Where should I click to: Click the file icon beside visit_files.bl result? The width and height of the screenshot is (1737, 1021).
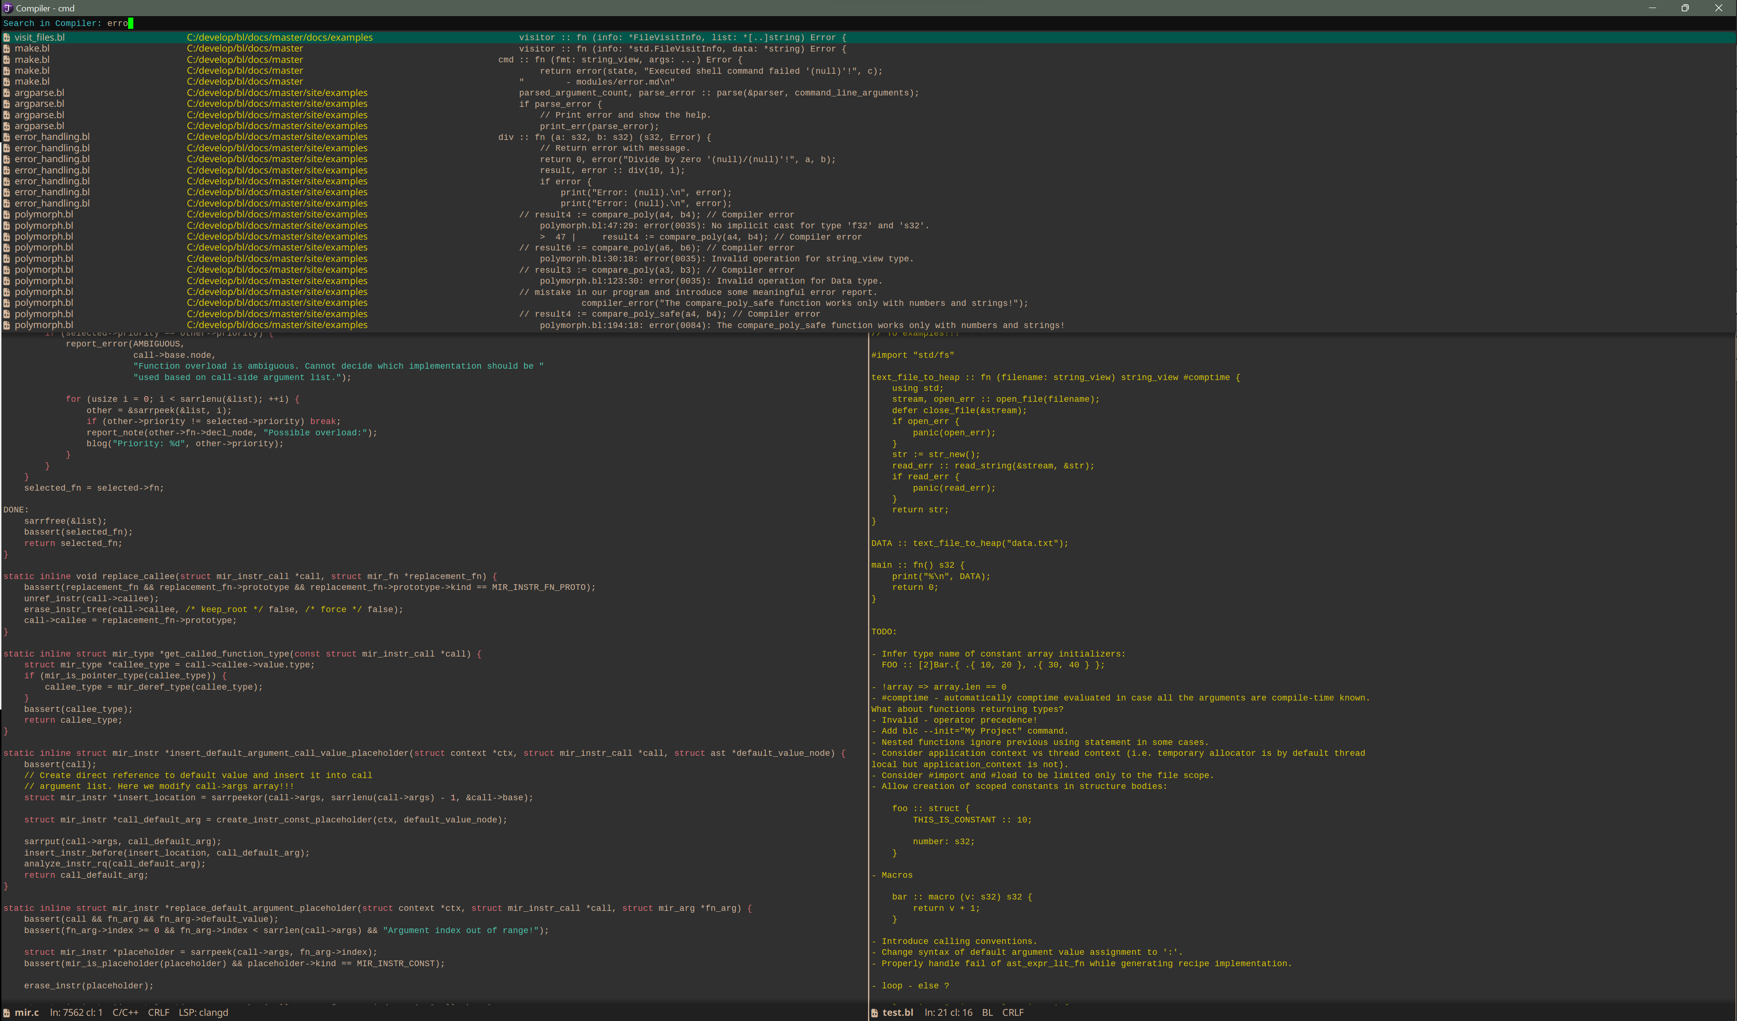tap(7, 37)
